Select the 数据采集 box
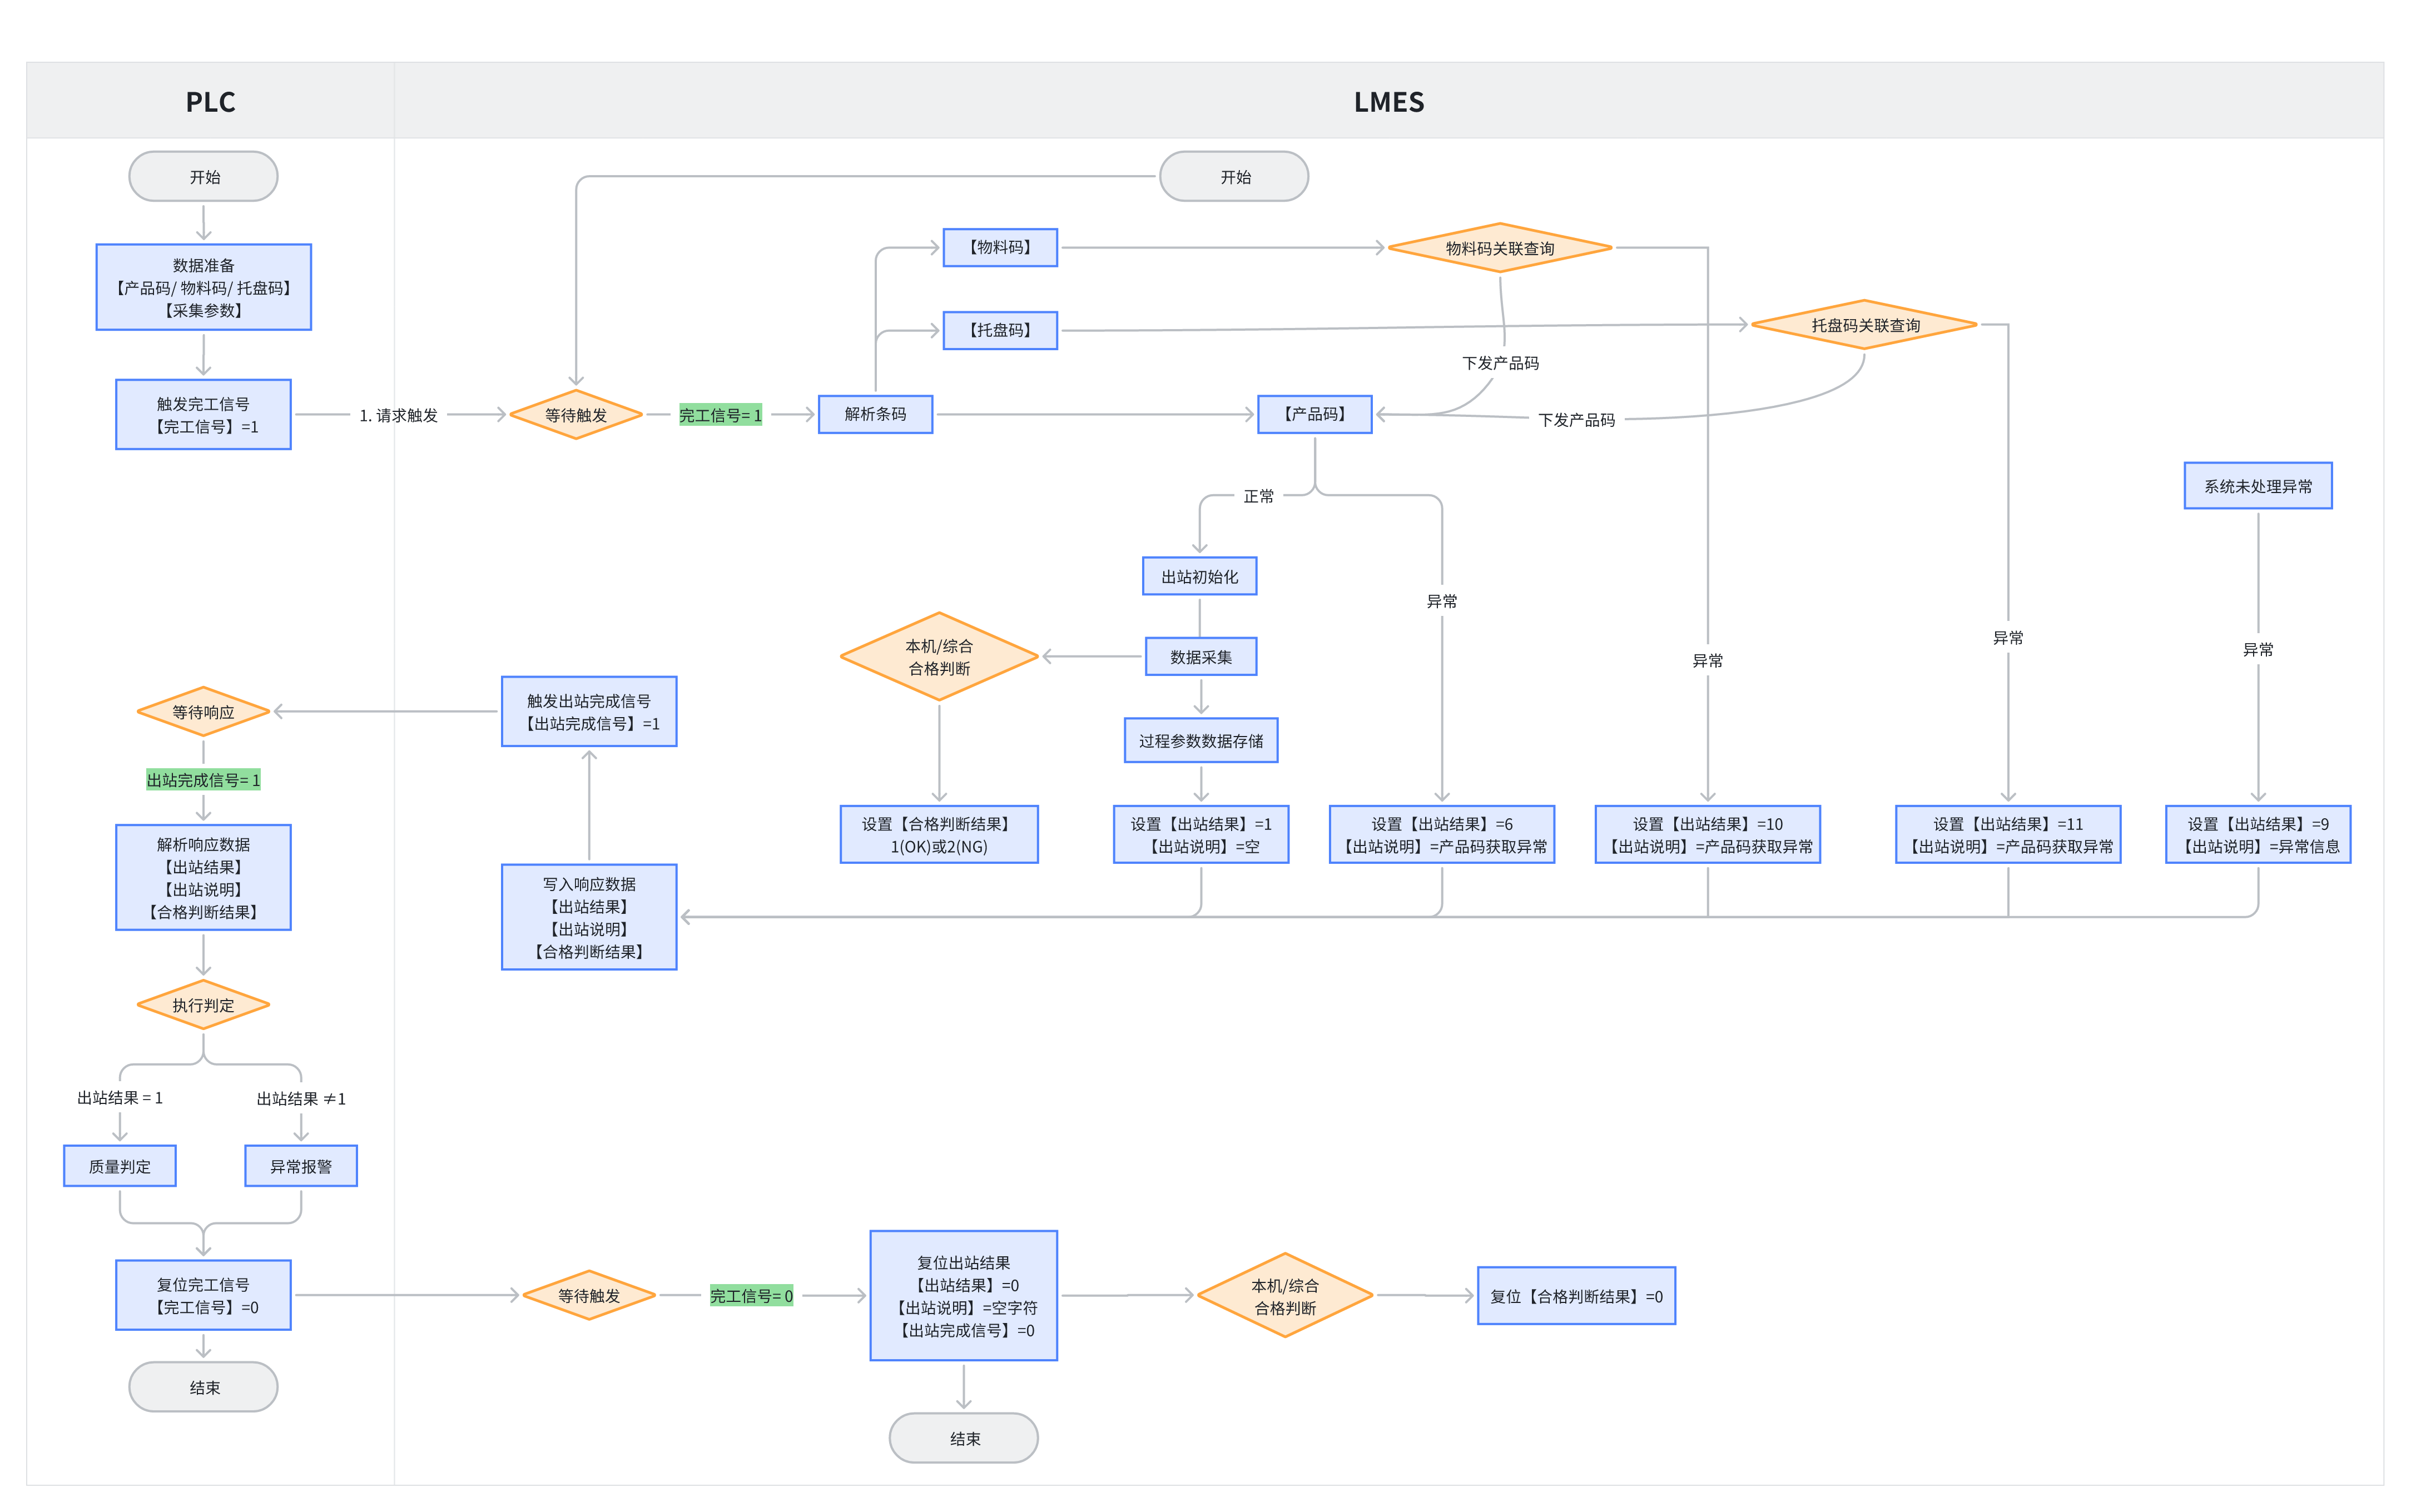Viewport: 2411px width, 1512px height. (1200, 657)
